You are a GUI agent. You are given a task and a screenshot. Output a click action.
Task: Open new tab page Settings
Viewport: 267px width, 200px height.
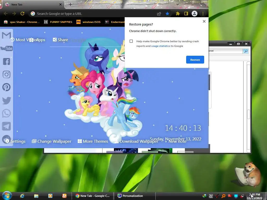coord(15,141)
